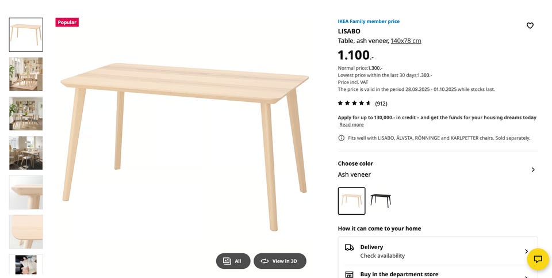Click the delivery truck icon
552x278 pixels.
point(349,247)
